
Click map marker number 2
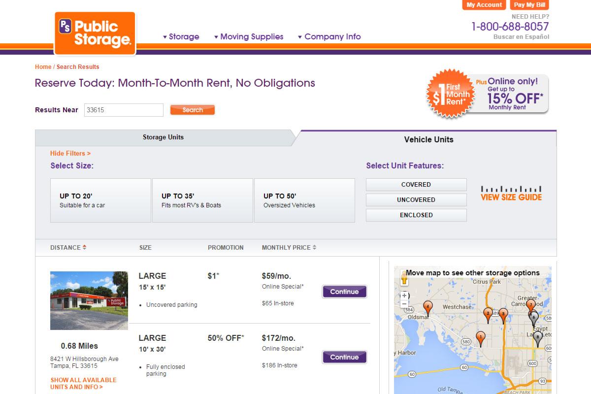(488, 313)
